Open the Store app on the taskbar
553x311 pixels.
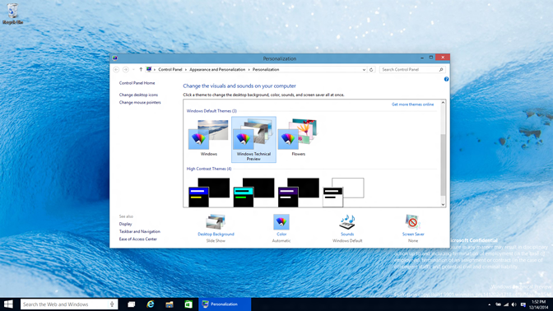coord(188,304)
